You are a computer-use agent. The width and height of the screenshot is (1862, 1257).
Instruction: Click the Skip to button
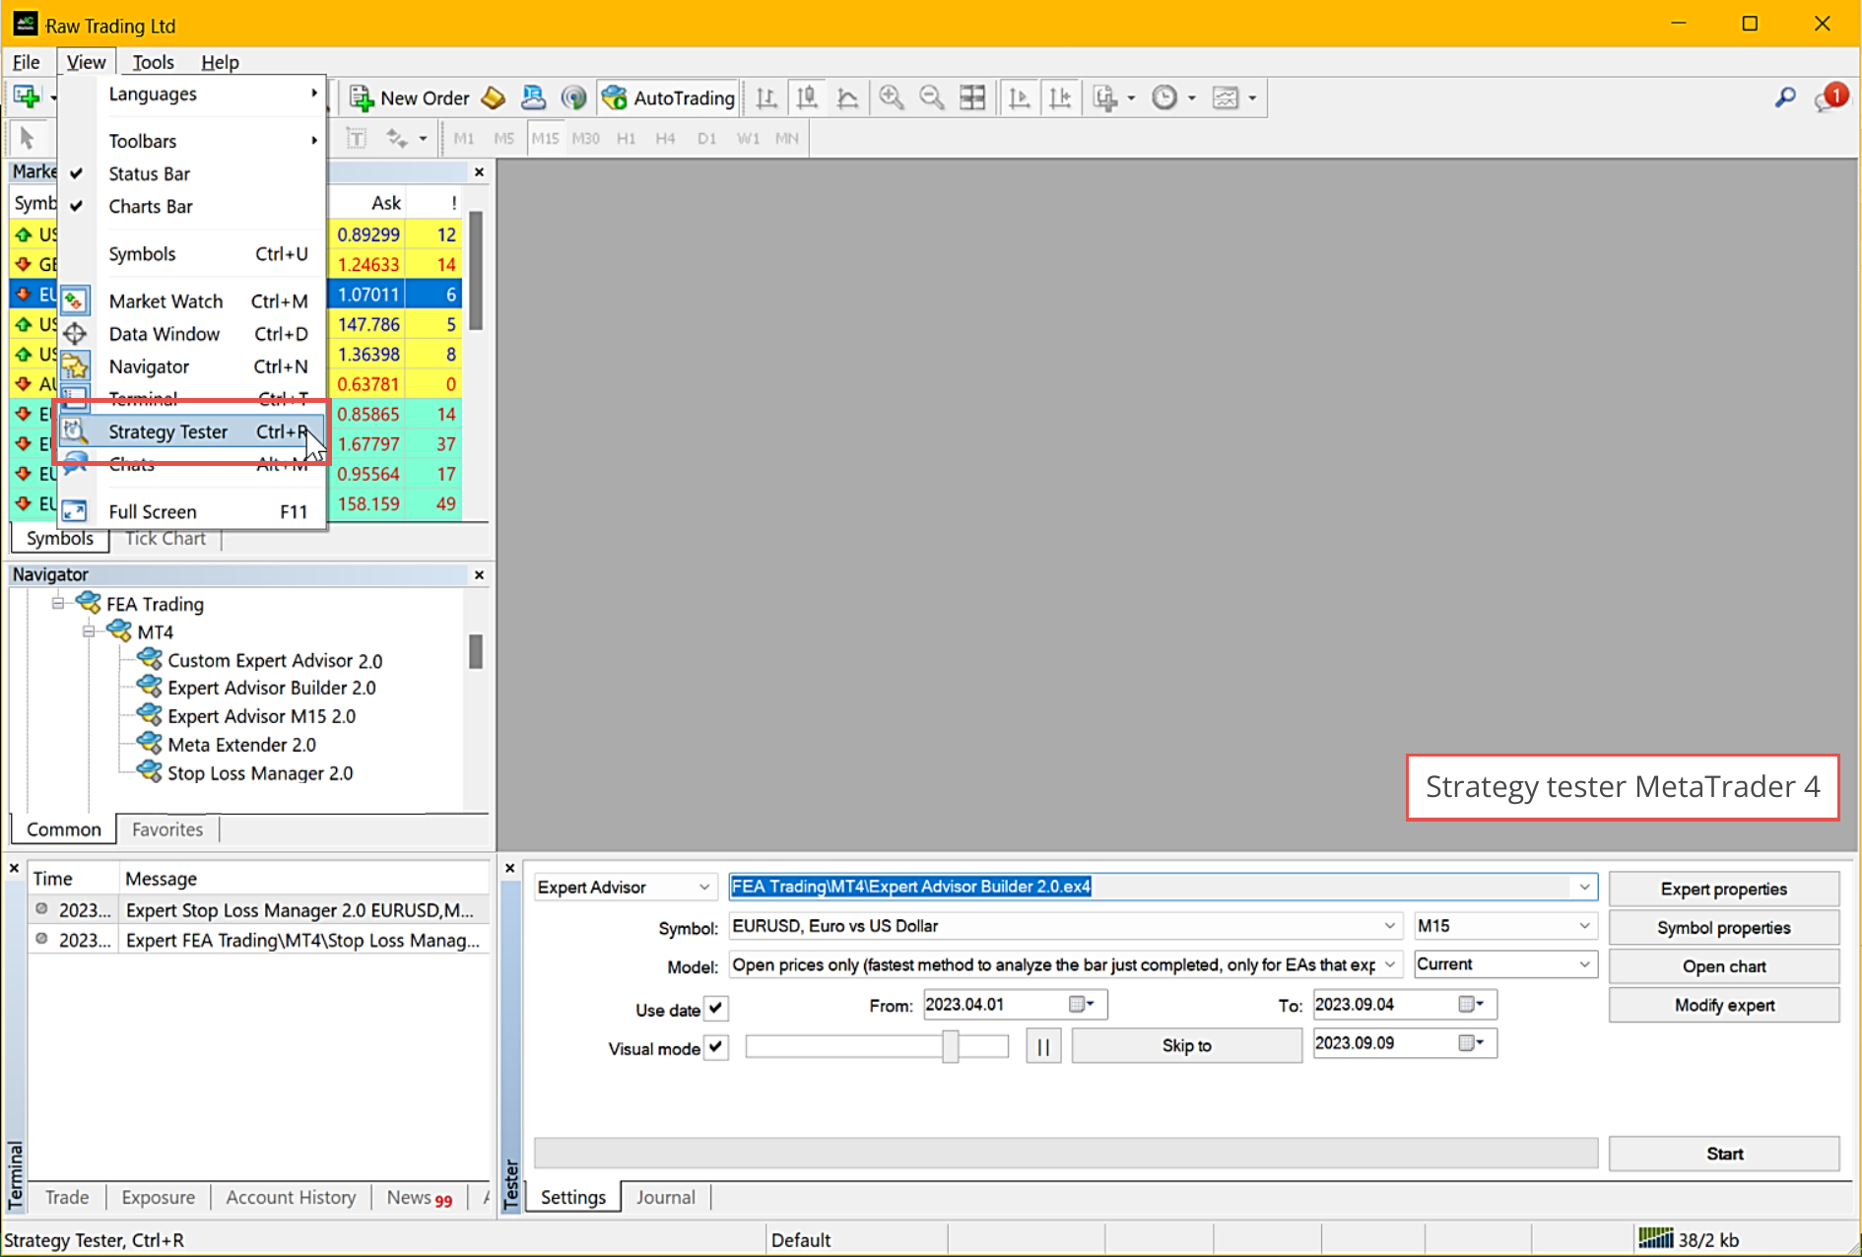(1186, 1045)
